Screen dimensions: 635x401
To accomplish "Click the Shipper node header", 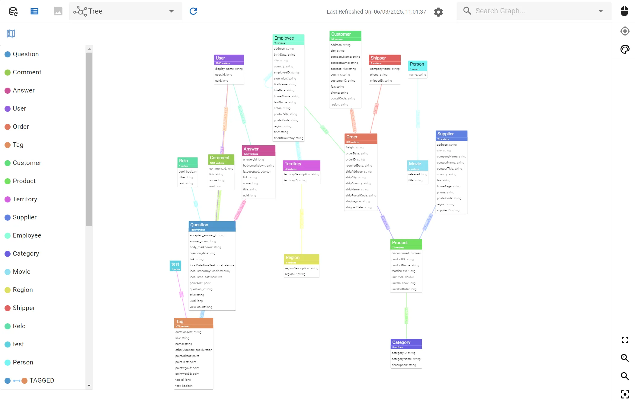I will coord(385,60).
